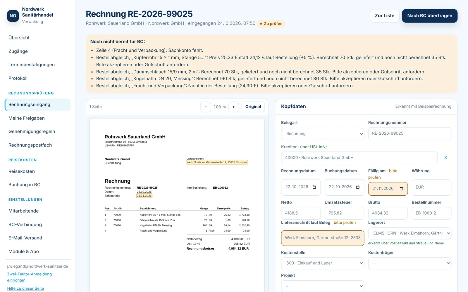This screenshot has height=292, width=468.
Task: Click the Kreditor input field
Action: pos(359,158)
